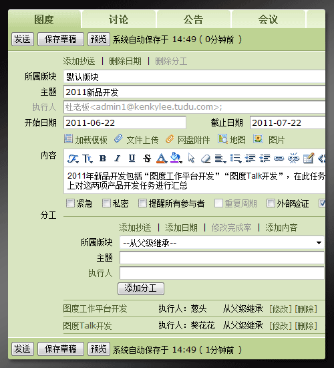The width and height of the screenshot is (334, 368).
Task: Open the background fill color picker
Action: [x=176, y=158]
